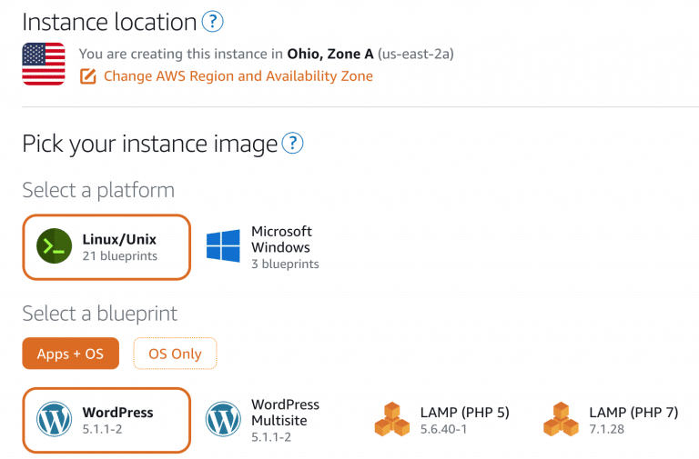Click the United States flag icon
The height and width of the screenshot is (459, 699).
[44, 64]
